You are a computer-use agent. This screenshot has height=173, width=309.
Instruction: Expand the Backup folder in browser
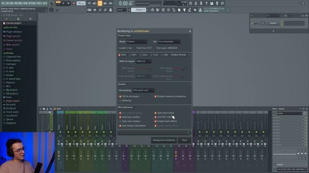[x=10, y=53]
